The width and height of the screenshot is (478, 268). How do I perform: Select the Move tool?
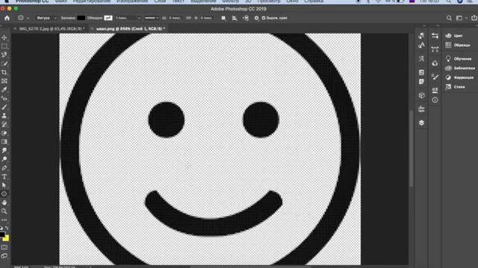pos(4,37)
